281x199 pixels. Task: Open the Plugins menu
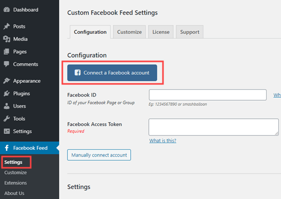(30, 93)
